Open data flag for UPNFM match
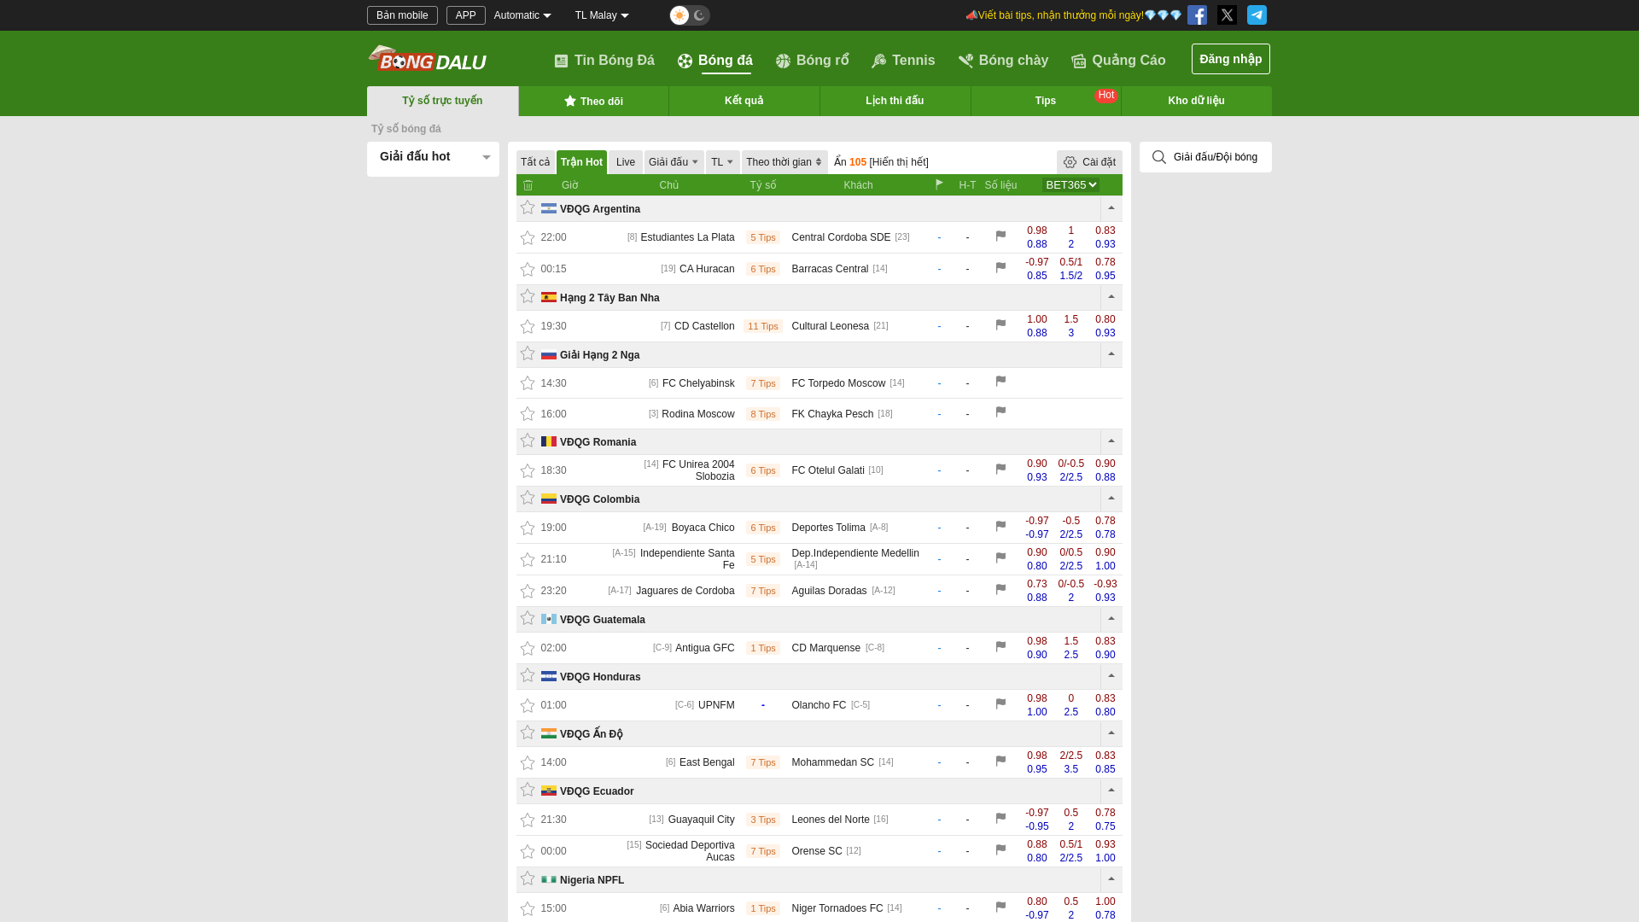 tap(1000, 704)
